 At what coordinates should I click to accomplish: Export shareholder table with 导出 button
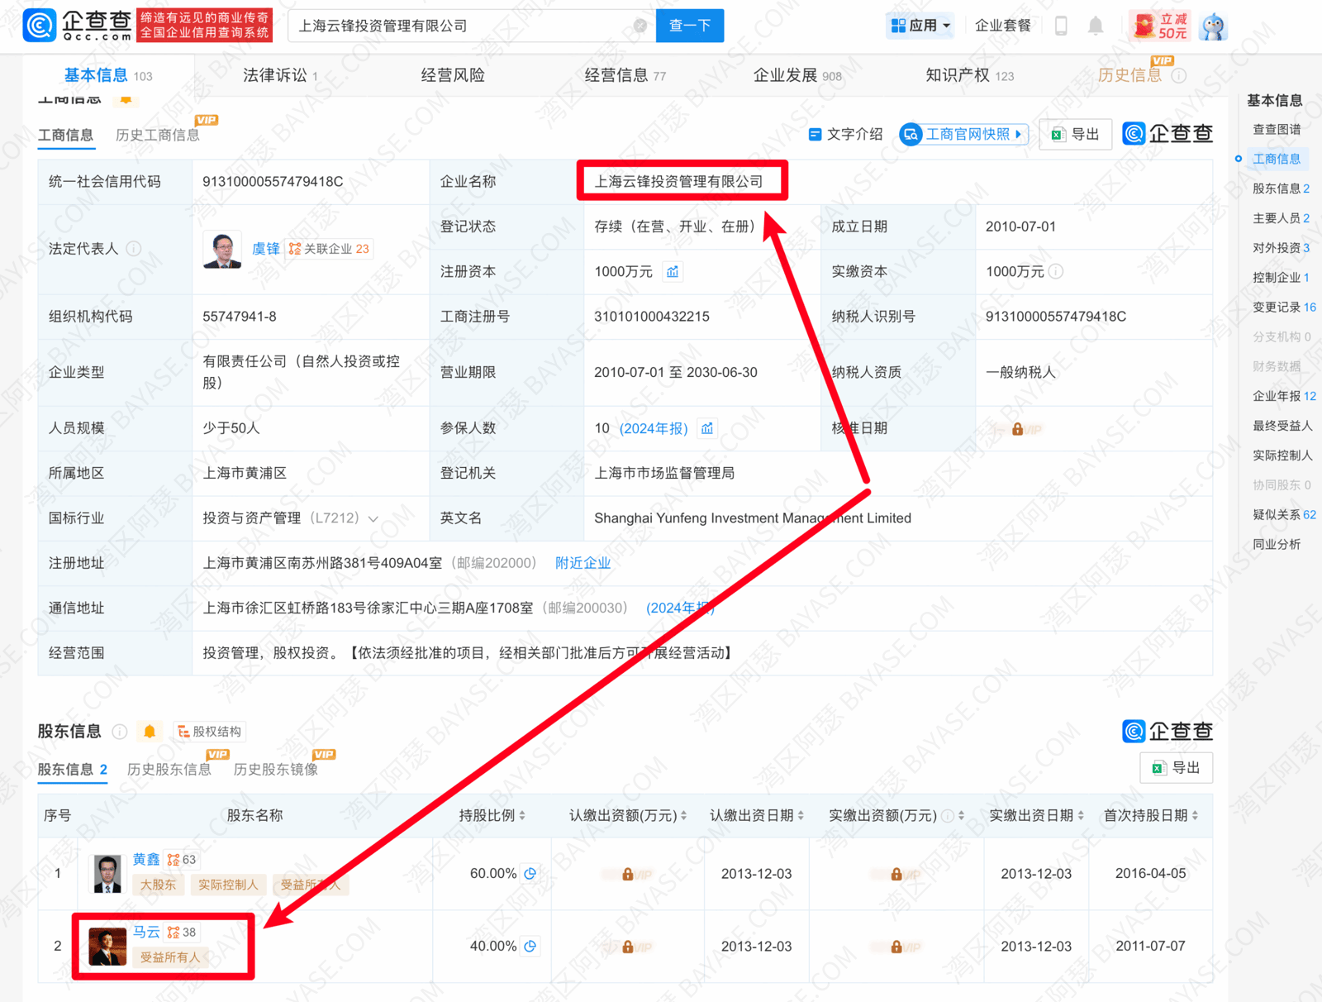pos(1177,768)
